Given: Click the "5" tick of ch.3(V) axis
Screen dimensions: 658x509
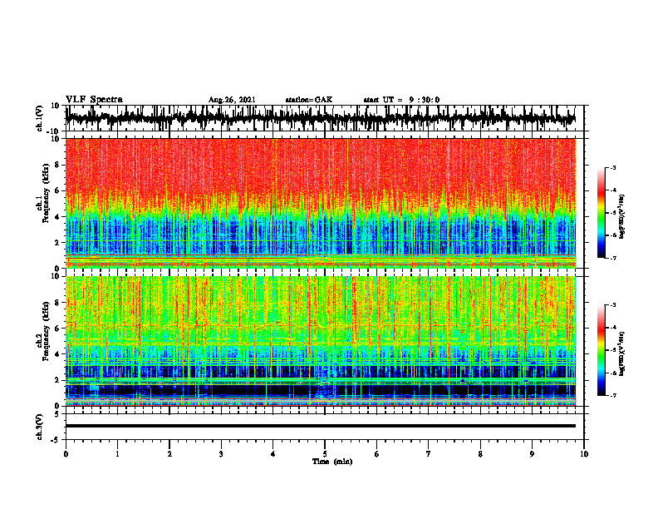Looking at the screenshot, I should coord(58,414).
